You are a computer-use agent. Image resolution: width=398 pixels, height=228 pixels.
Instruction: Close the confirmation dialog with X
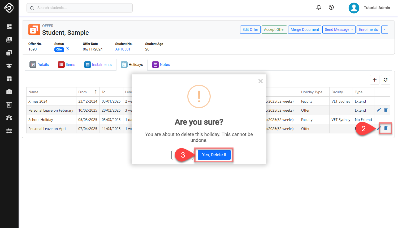click(261, 81)
